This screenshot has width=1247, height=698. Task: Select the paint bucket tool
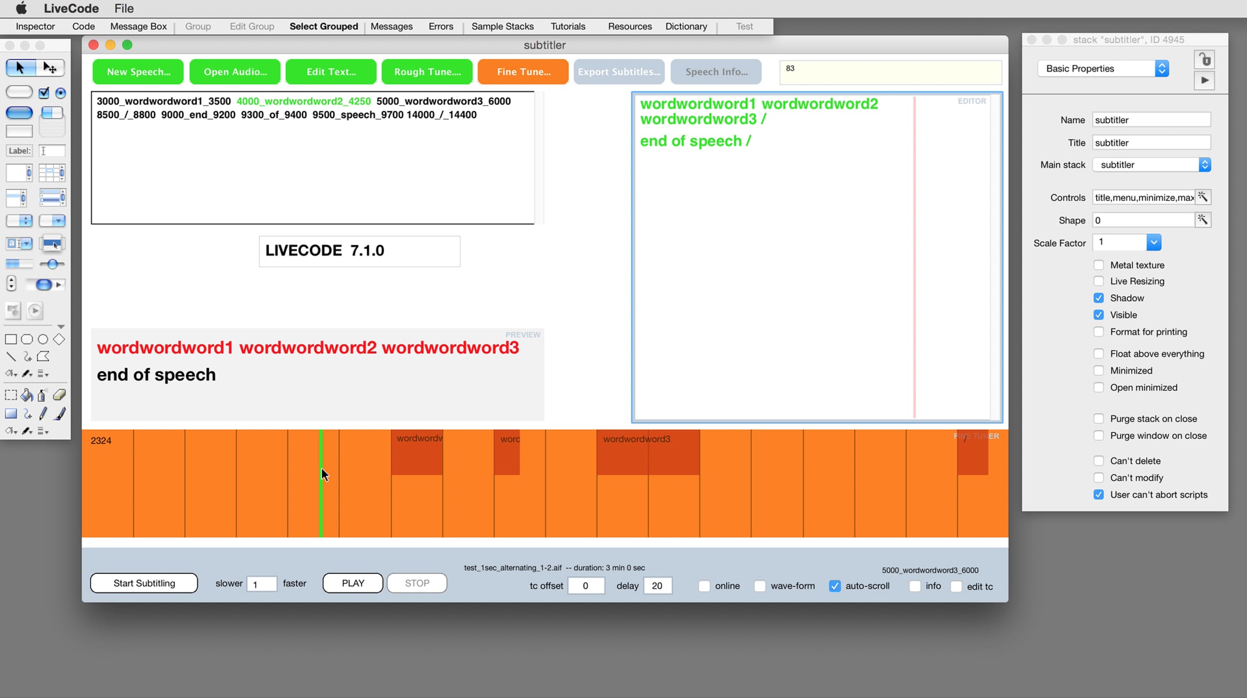27,396
